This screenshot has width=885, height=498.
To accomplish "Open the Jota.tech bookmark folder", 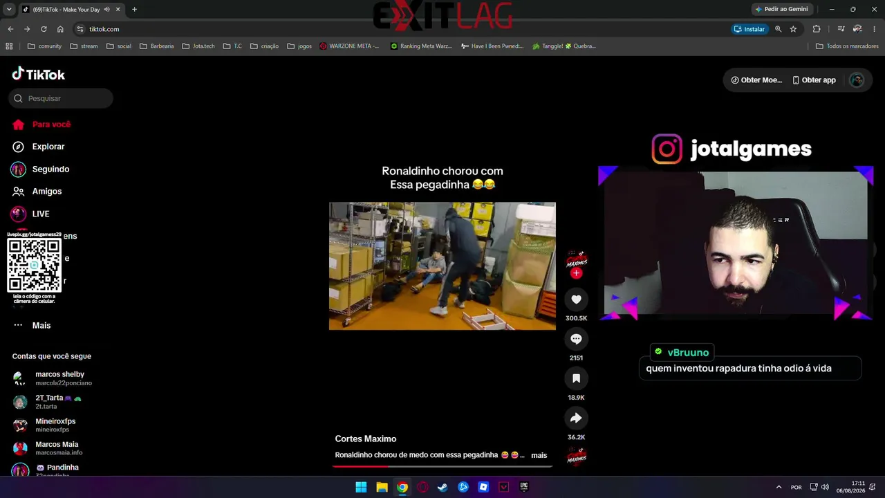I will pos(198,46).
